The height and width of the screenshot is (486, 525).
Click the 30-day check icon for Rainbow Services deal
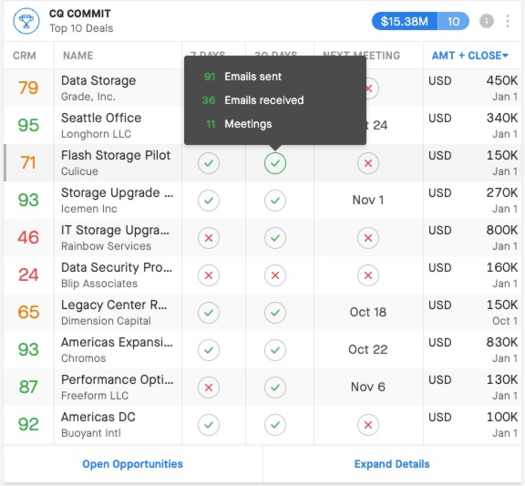pos(275,238)
